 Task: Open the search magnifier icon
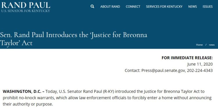(92, 6)
